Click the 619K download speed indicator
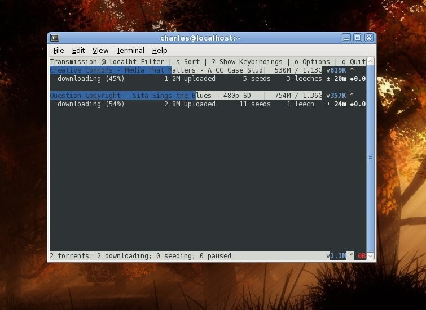The width and height of the screenshot is (426, 310). (336, 70)
